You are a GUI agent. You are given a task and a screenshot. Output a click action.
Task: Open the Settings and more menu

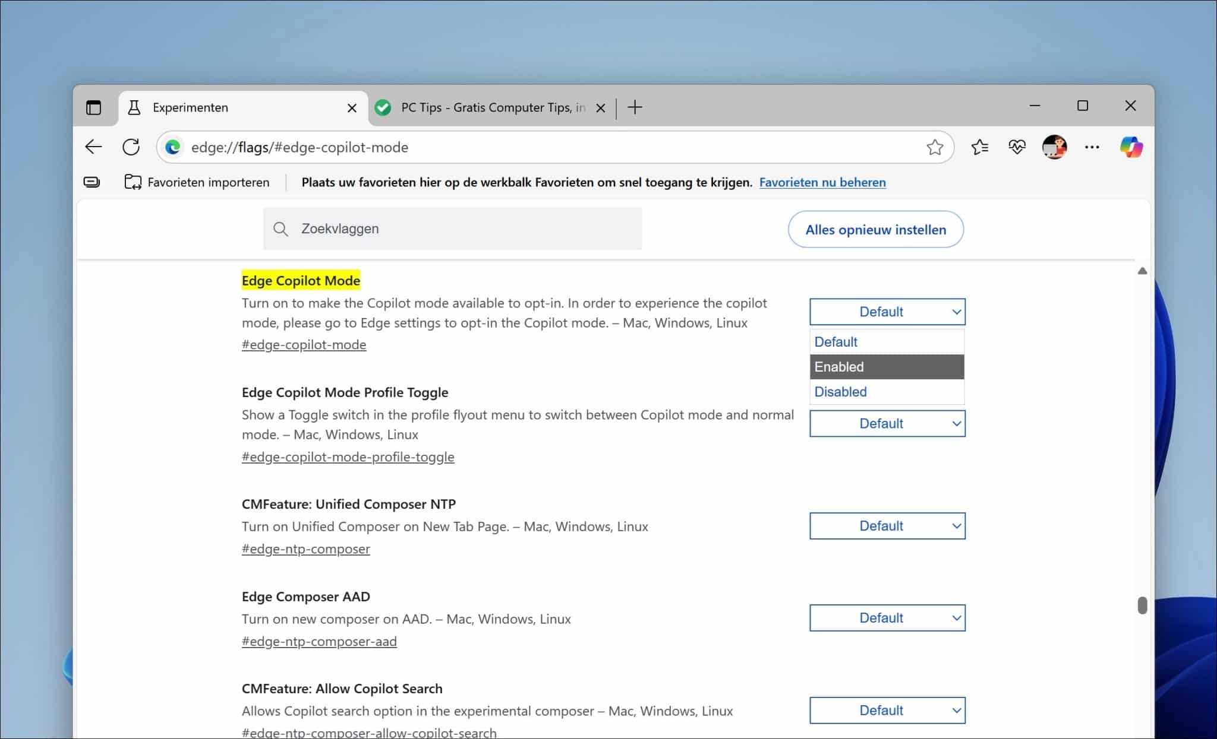pos(1093,147)
